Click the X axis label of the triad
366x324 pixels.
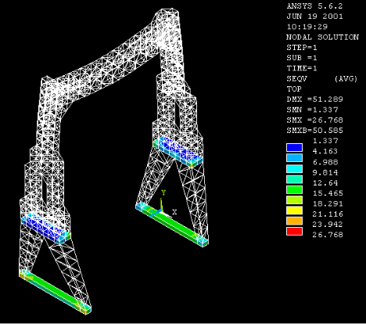174,212
